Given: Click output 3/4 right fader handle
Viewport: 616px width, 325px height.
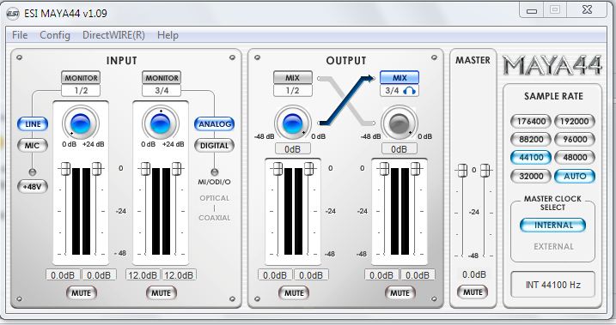Looking at the screenshot, I should pyautogui.click(x=415, y=169).
